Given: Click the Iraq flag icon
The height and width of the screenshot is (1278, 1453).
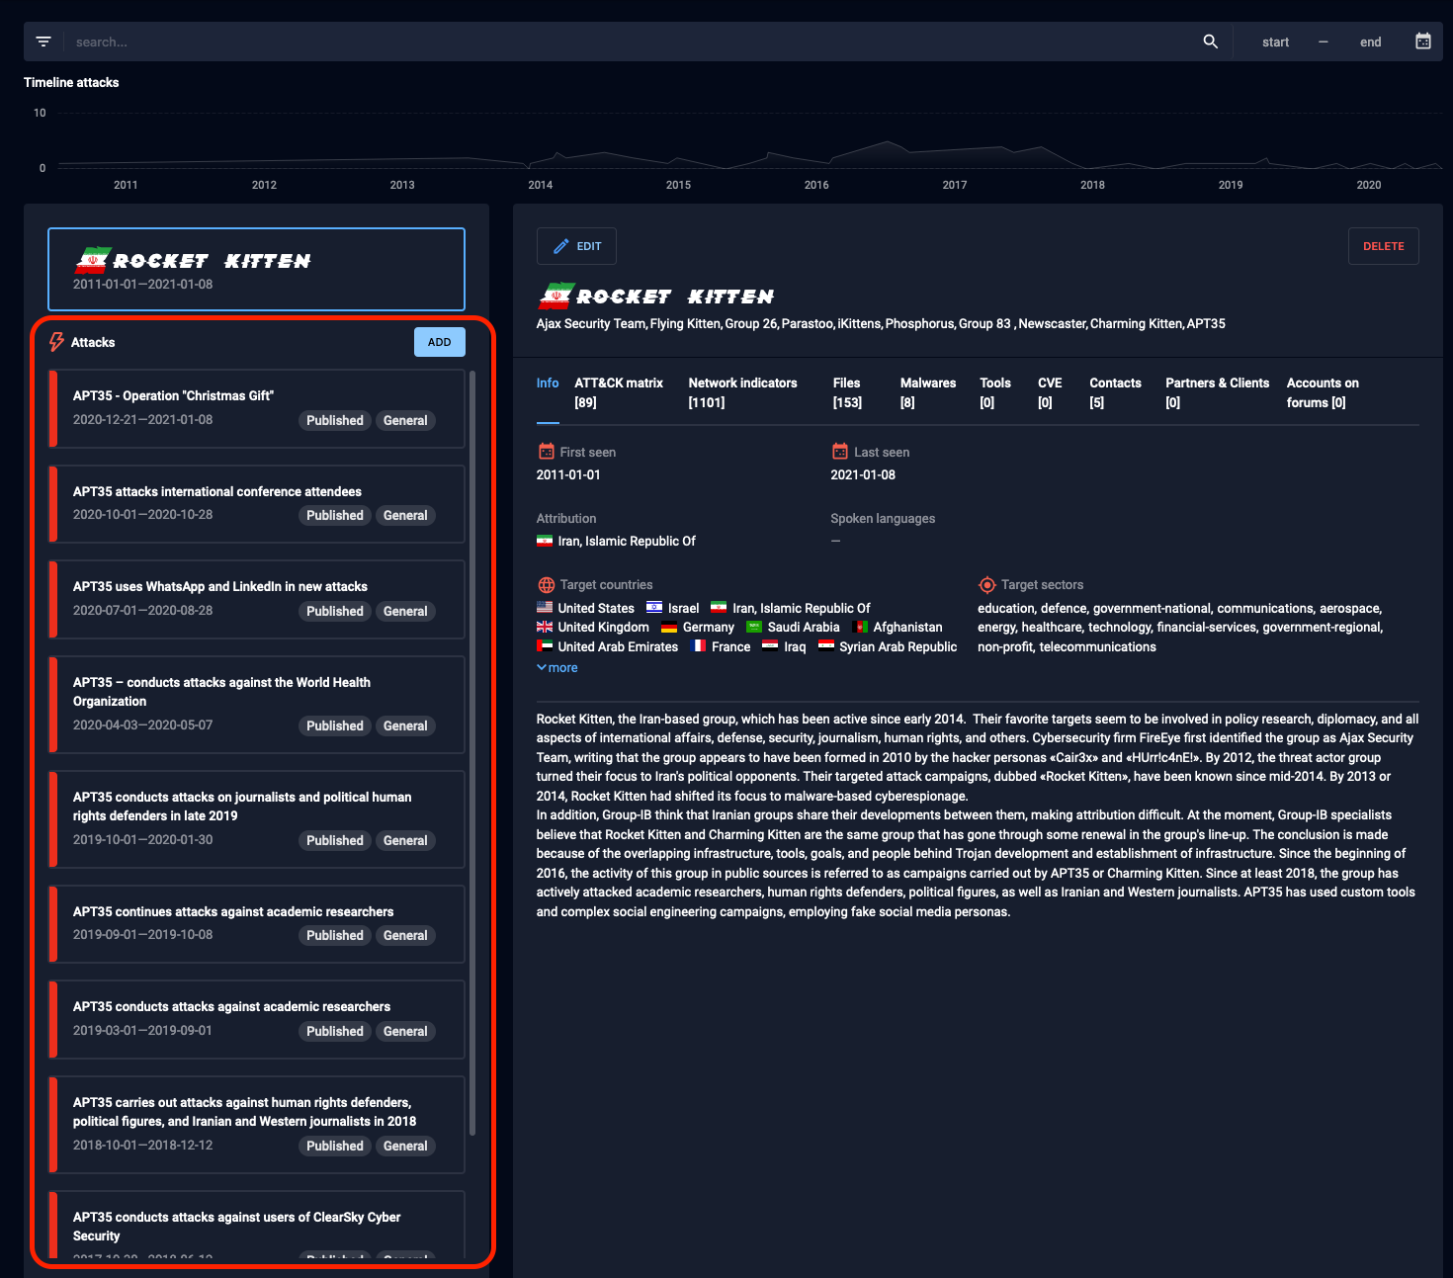Looking at the screenshot, I should click(770, 646).
